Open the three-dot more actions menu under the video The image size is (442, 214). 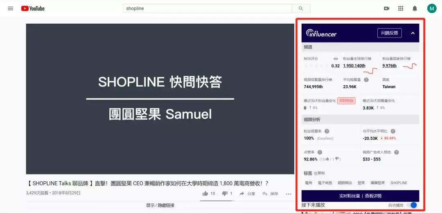click(x=289, y=194)
